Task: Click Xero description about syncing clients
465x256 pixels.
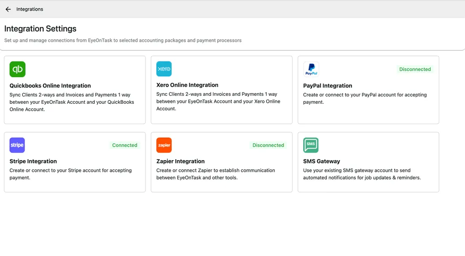Action: (x=218, y=101)
